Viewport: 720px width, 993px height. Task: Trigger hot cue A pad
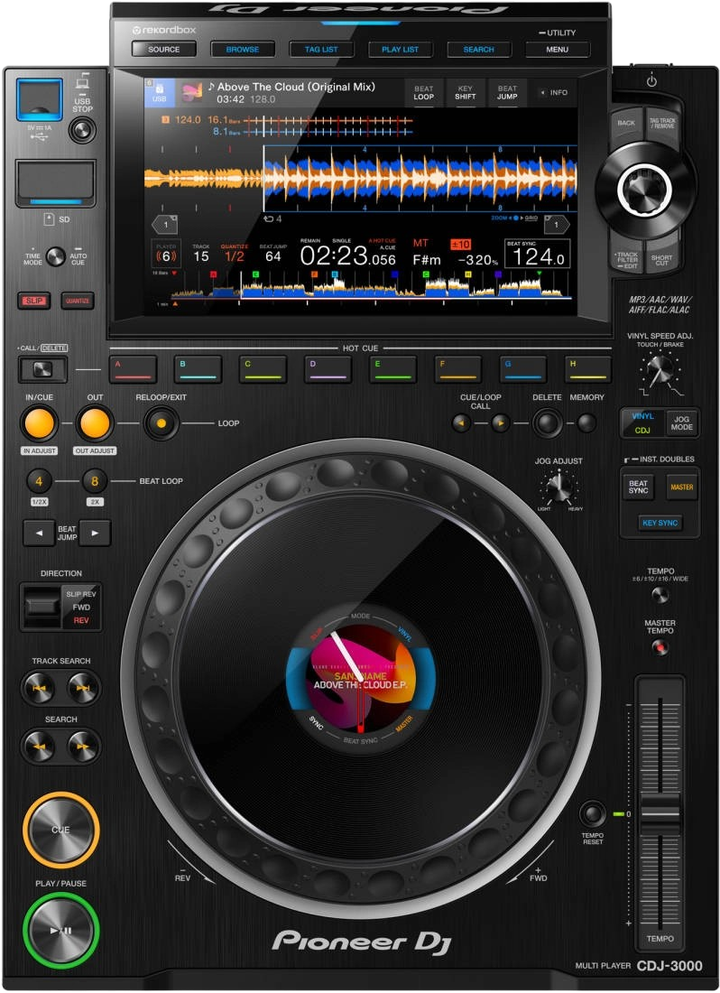tap(133, 369)
